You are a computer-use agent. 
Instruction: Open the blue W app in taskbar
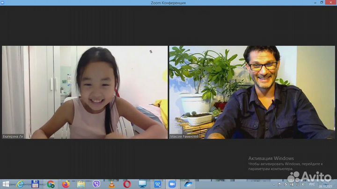[157, 184]
